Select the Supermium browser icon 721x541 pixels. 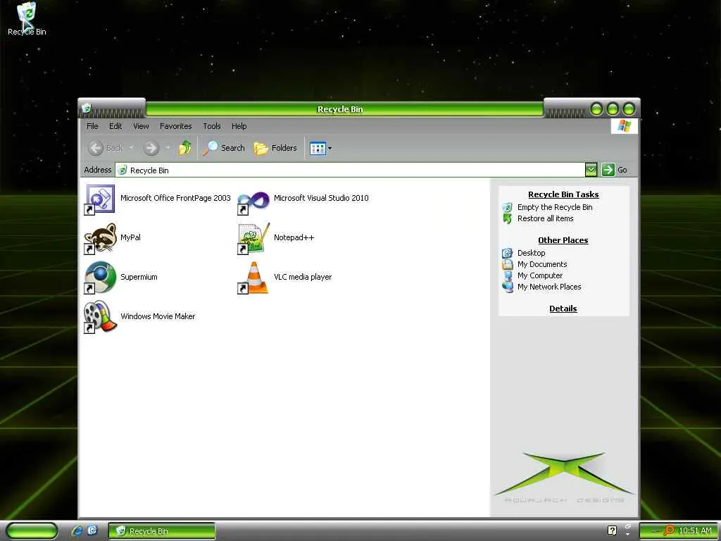click(x=100, y=278)
